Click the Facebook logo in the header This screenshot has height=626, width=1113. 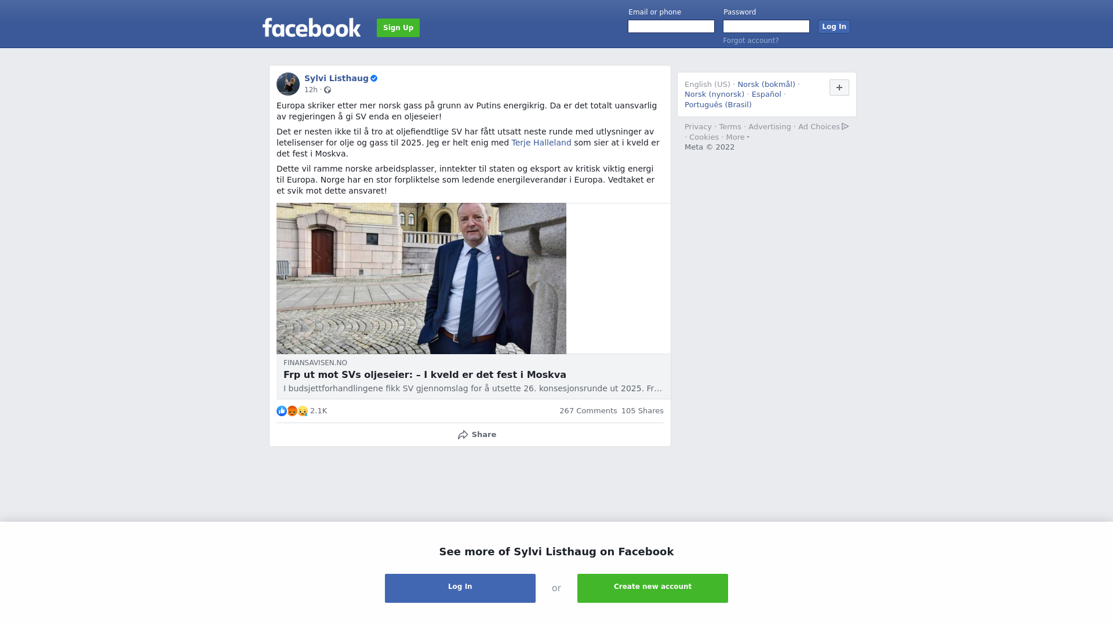tap(311, 27)
